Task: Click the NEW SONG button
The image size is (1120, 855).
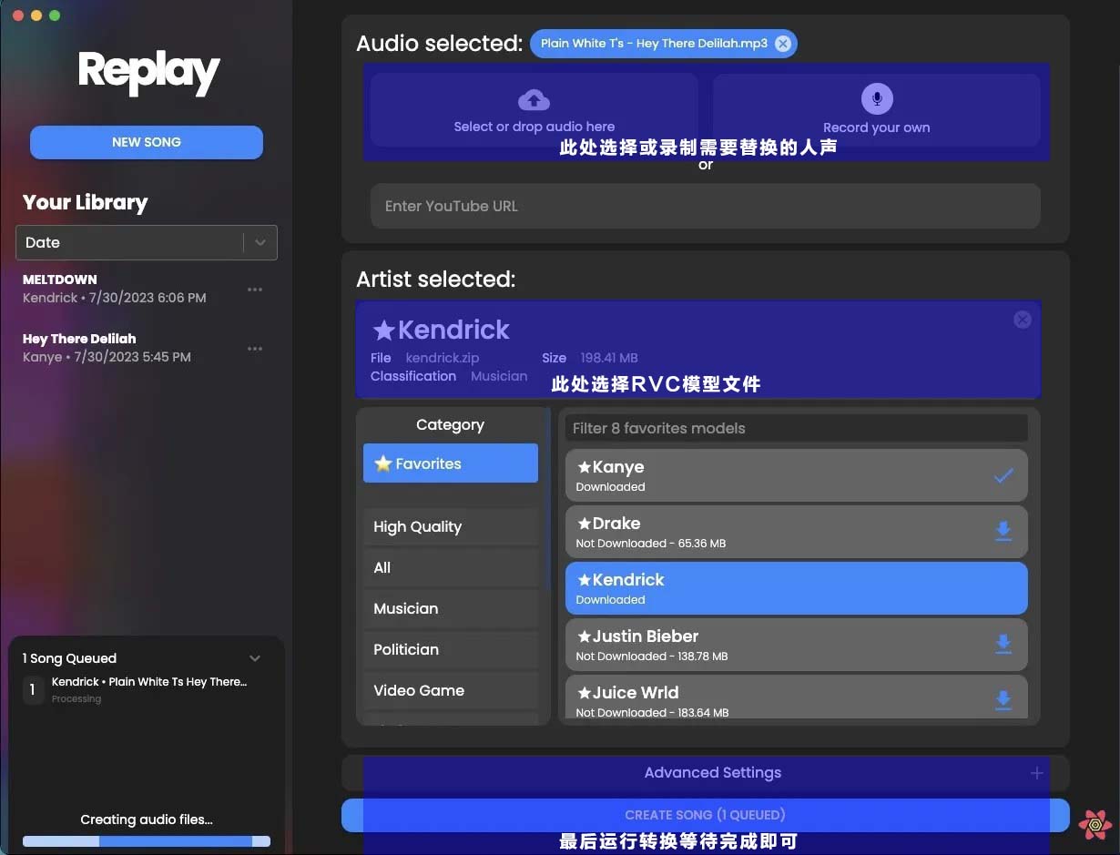Action: pos(147,142)
